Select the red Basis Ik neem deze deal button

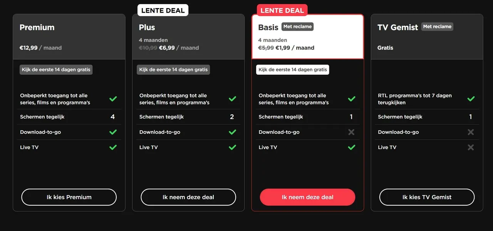(307, 197)
